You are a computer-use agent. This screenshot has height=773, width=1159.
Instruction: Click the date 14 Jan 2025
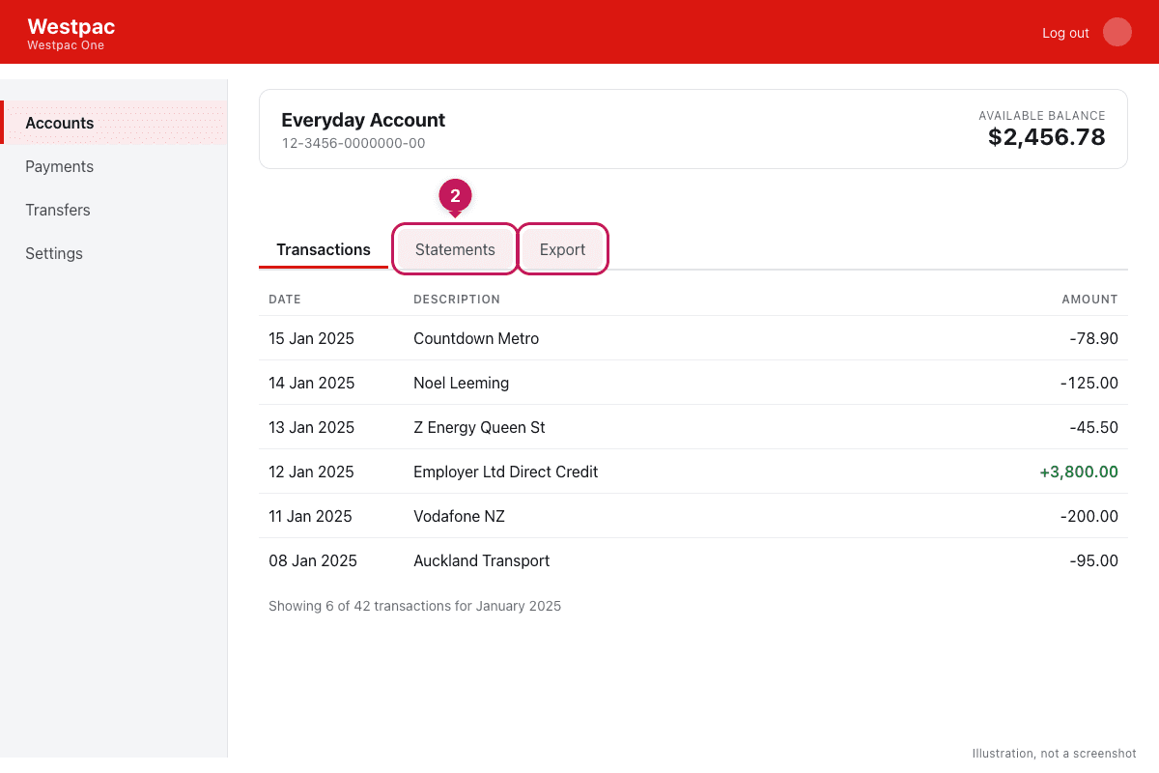pyautogui.click(x=311, y=383)
